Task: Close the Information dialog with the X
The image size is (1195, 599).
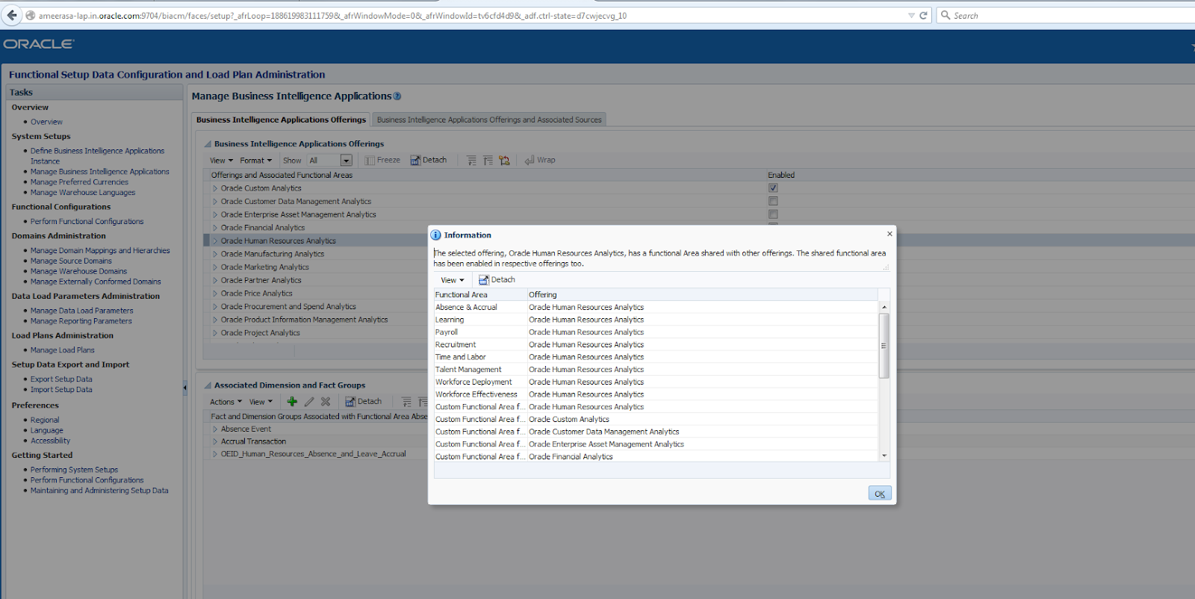Action: pyautogui.click(x=890, y=234)
